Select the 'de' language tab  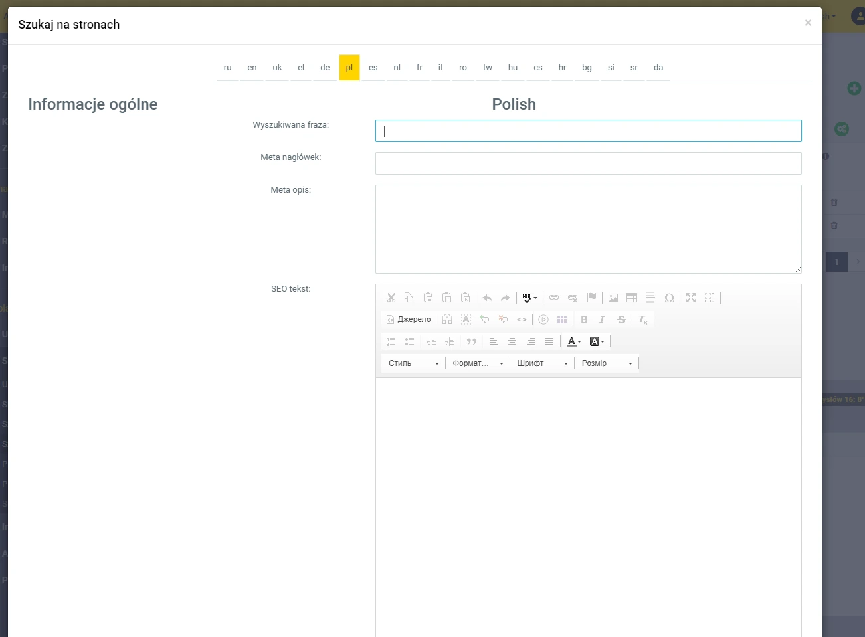pyautogui.click(x=325, y=68)
